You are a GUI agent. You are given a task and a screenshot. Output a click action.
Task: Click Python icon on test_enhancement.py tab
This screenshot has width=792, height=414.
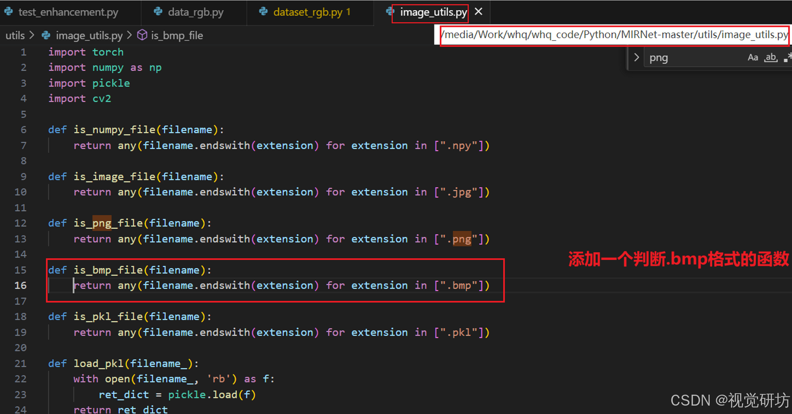pos(9,12)
